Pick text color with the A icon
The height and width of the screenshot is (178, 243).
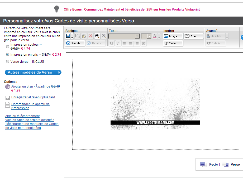coord(155,36)
